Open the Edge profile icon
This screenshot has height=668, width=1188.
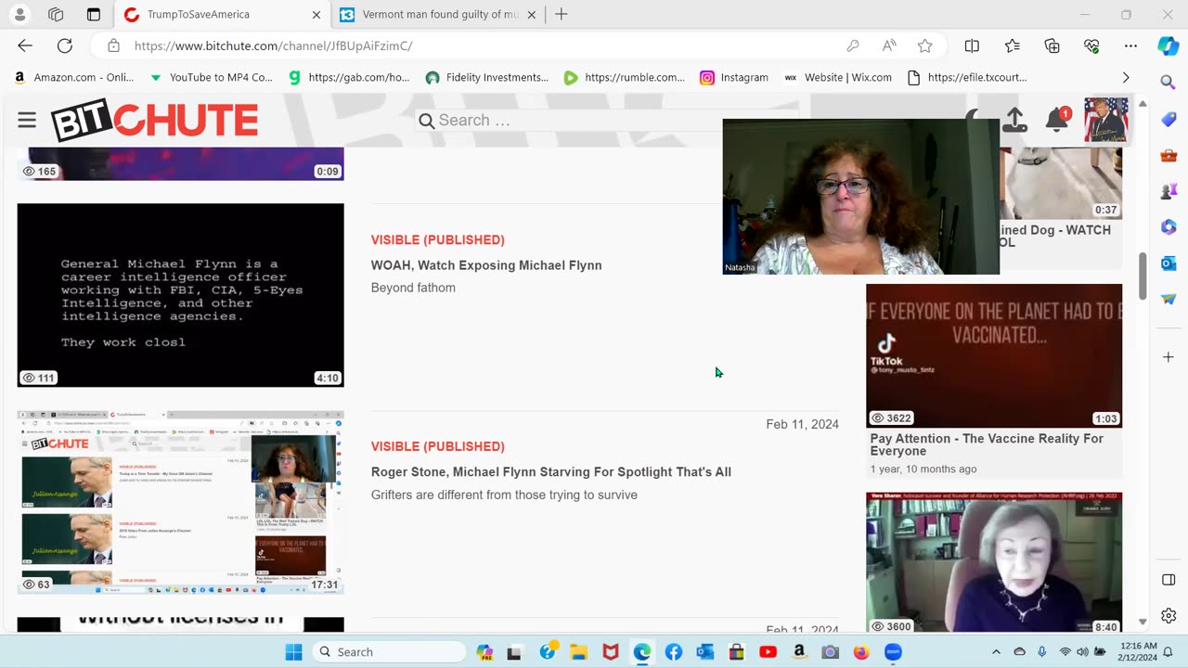(19, 15)
